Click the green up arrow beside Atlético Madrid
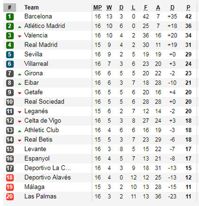Image resolution: width=199 pixels, height=206 pixels. pos(20,27)
